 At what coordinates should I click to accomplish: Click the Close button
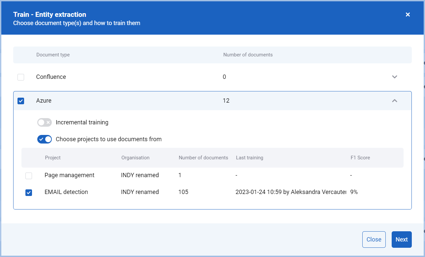[x=374, y=240]
